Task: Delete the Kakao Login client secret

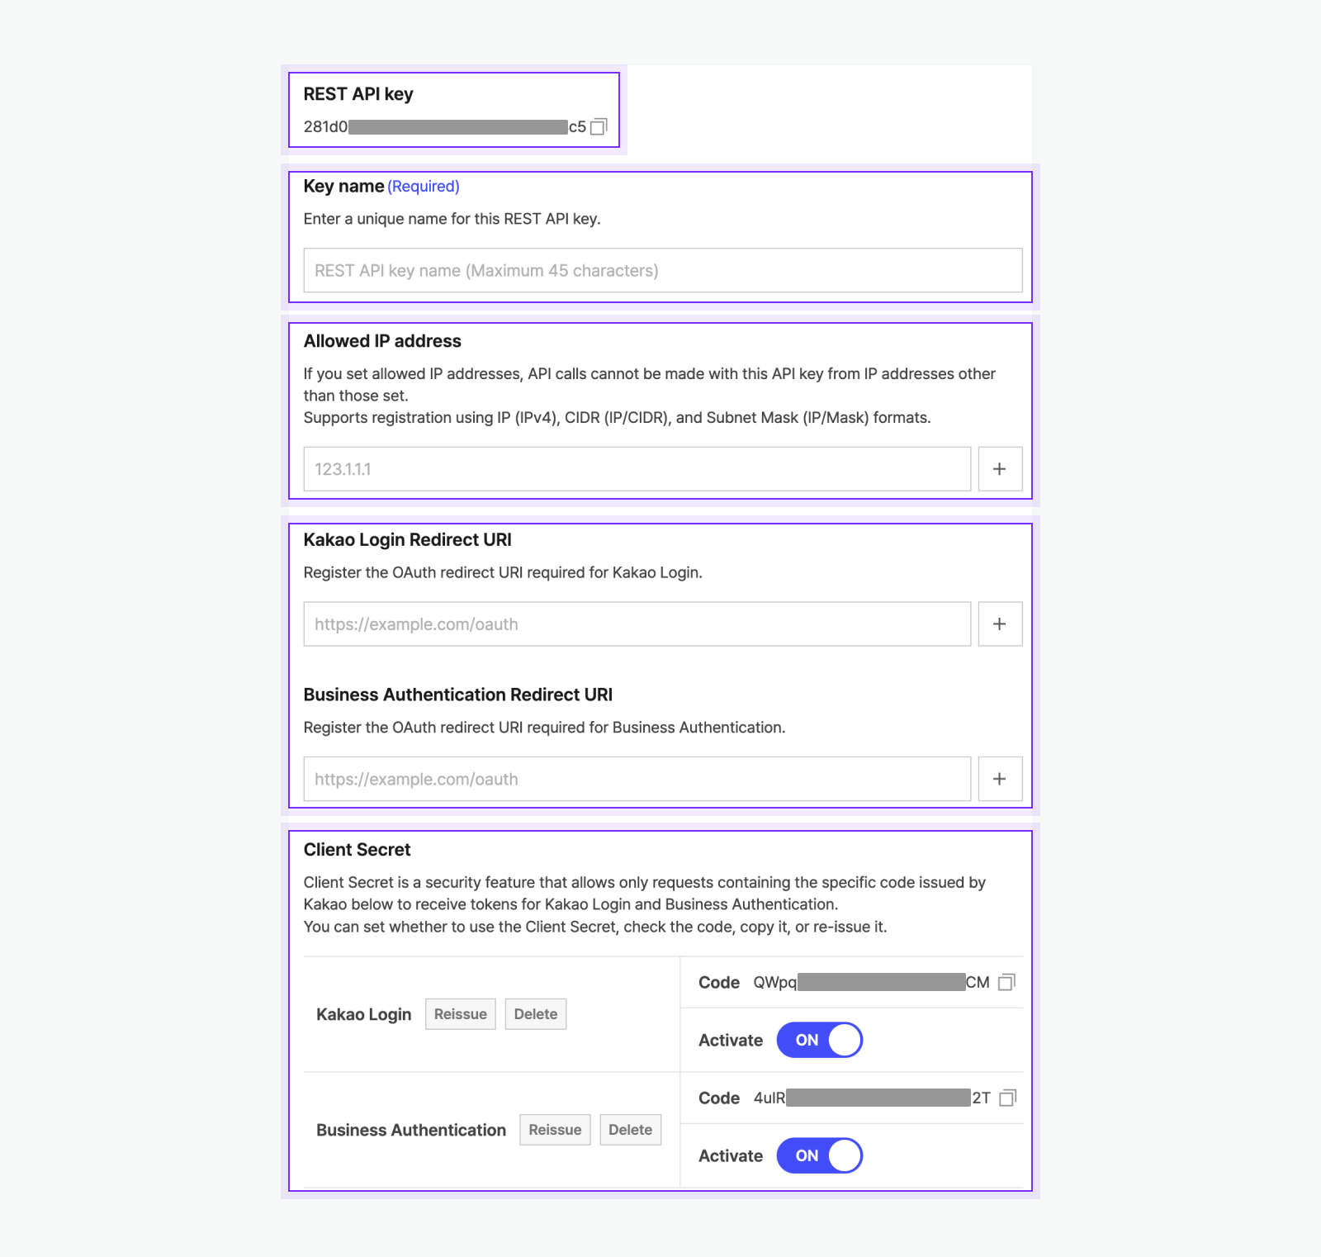Action: click(x=535, y=1013)
